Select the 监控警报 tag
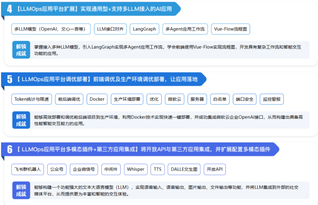Image resolution: width=318 pixels, height=205 pixels. (272, 99)
